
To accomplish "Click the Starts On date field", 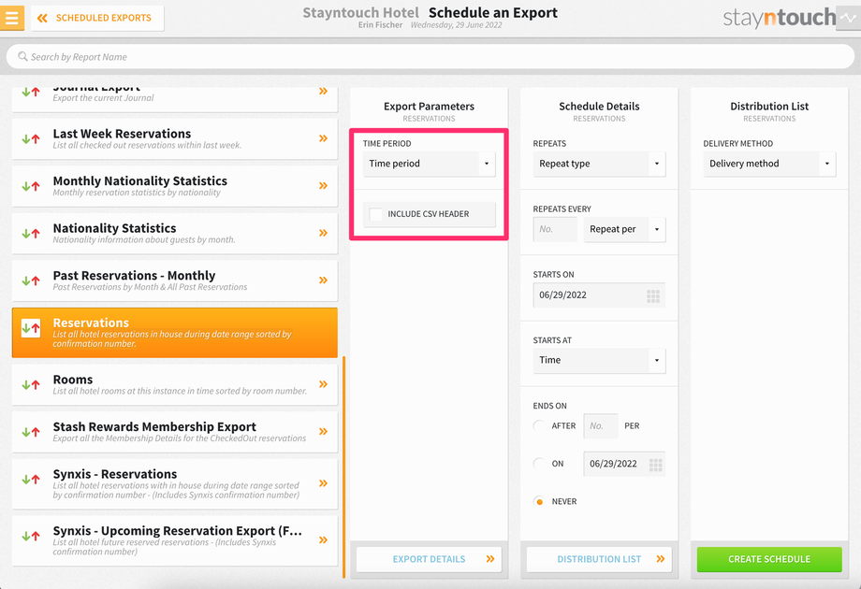I will (x=599, y=295).
